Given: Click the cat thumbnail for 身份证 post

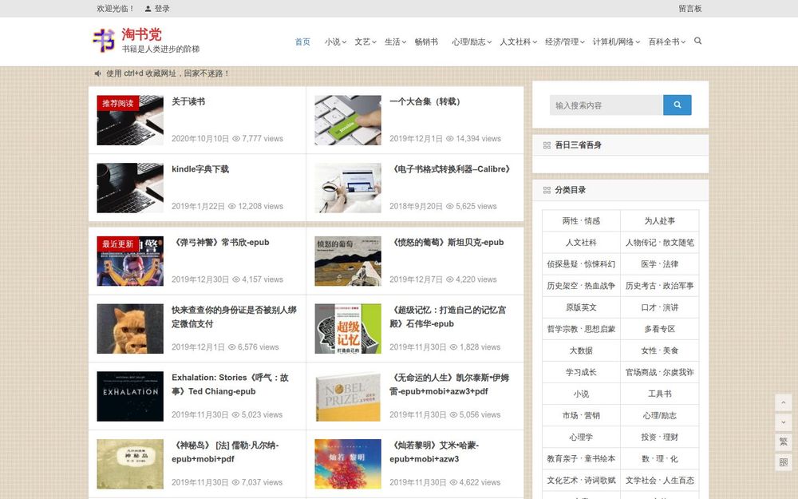Looking at the screenshot, I should (130, 329).
